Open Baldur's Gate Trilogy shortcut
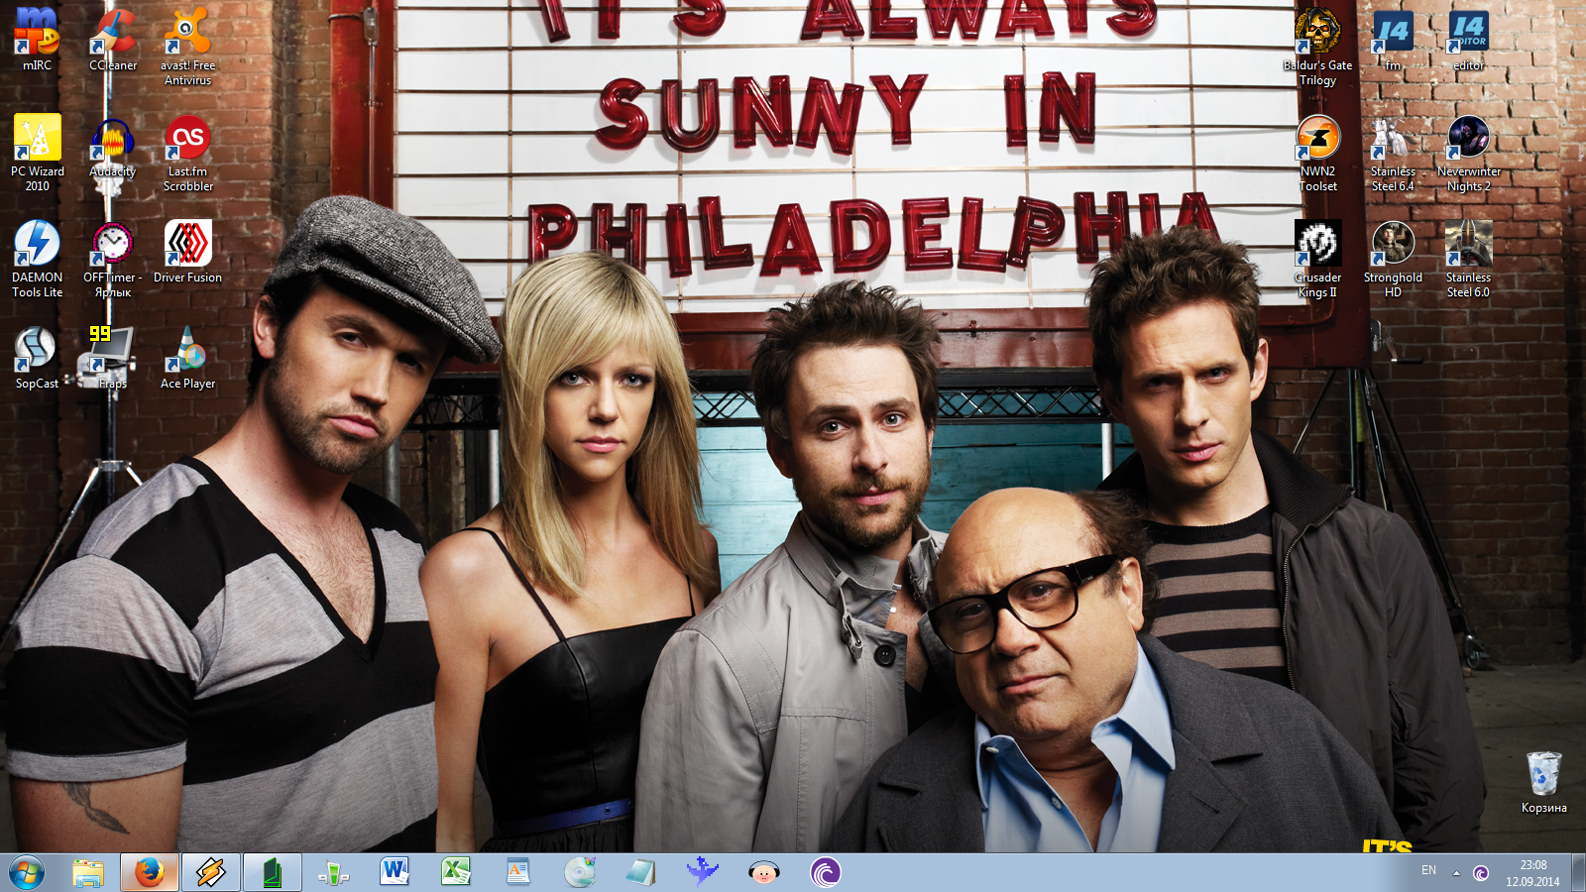The height and width of the screenshot is (892, 1586). pyautogui.click(x=1317, y=46)
